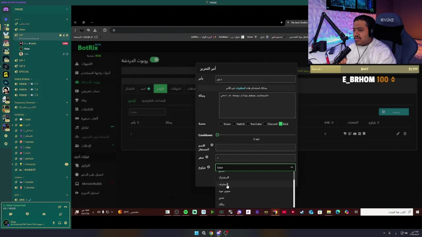The height and width of the screenshot is (237, 422).
Task: Click the الاسم المستعار alias input field
Action: click(x=255, y=147)
